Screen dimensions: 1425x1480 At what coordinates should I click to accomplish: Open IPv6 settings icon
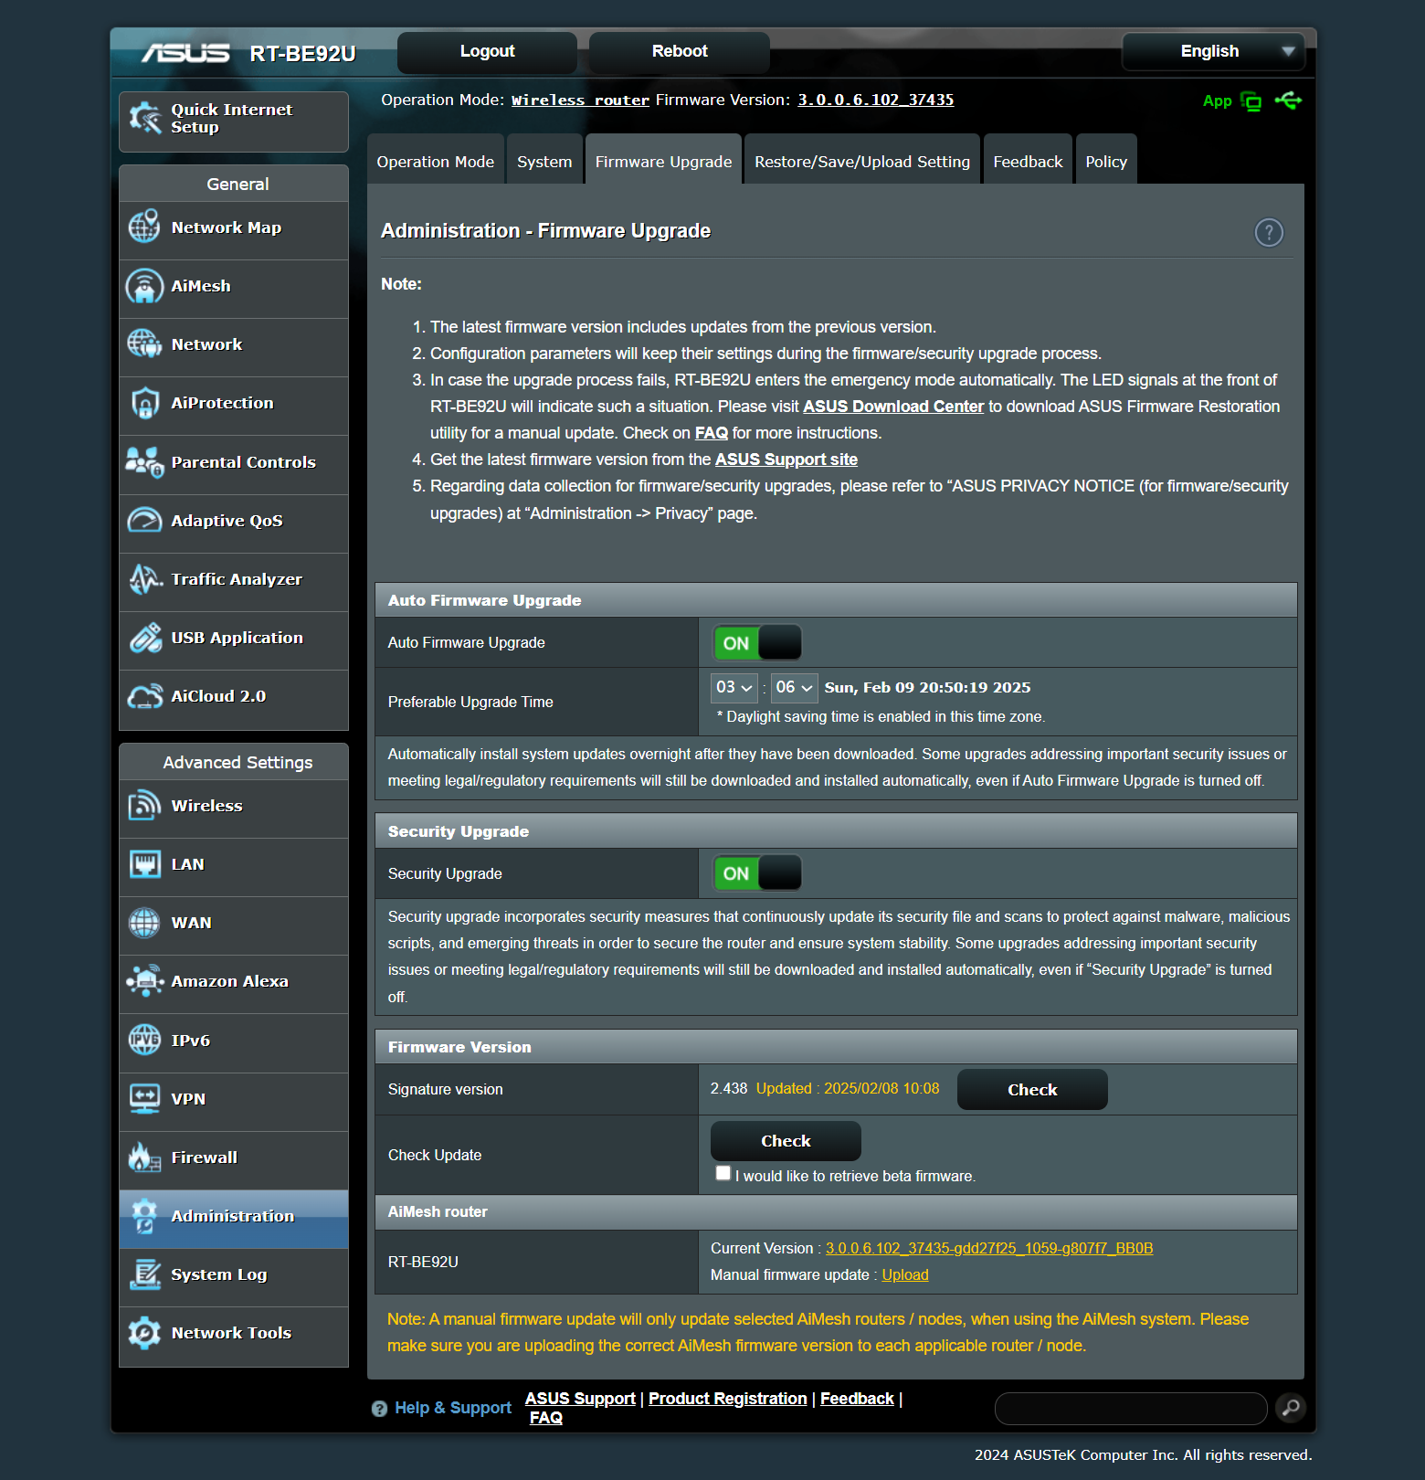click(144, 1041)
